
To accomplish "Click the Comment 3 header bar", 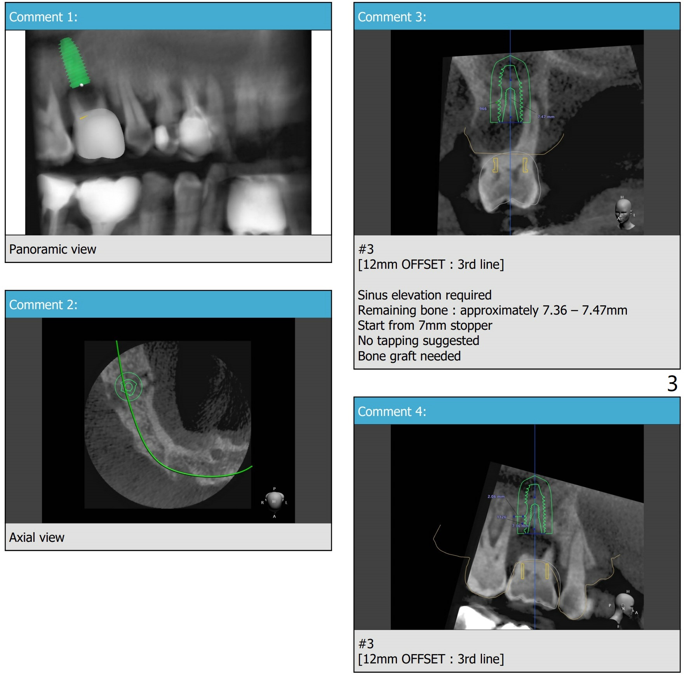I will pos(517,17).
